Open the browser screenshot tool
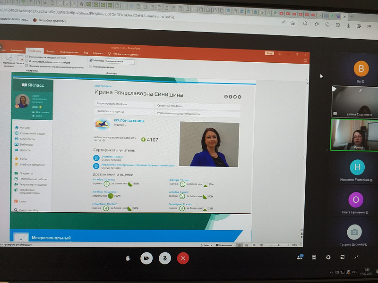Image resolution: width=378 pixels, height=283 pixels. pyautogui.click(x=359, y=26)
